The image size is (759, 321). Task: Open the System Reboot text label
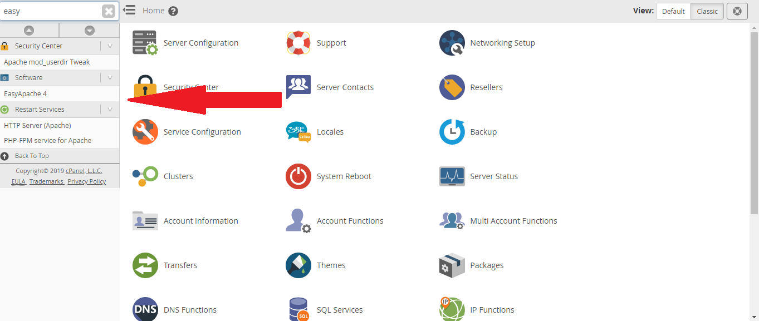point(344,176)
